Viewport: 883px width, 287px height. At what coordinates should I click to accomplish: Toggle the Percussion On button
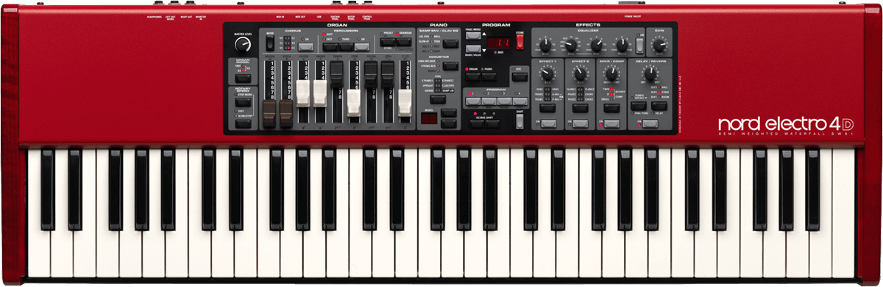coord(362,47)
